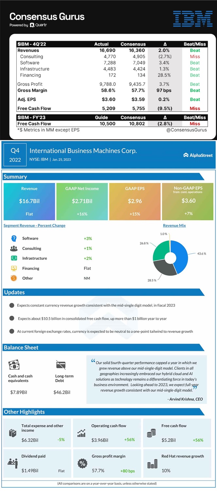Click the Financing monitor icon

pyautogui.click(x=14, y=268)
